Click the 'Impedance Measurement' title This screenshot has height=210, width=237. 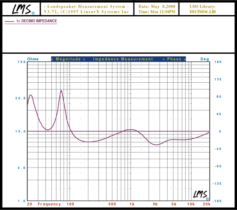pos(123,59)
